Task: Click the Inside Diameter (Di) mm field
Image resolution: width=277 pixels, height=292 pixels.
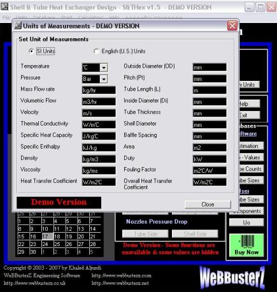Action: [210, 102]
